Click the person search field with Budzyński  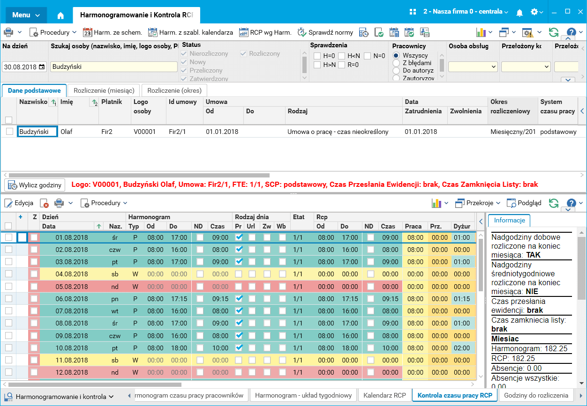[114, 67]
